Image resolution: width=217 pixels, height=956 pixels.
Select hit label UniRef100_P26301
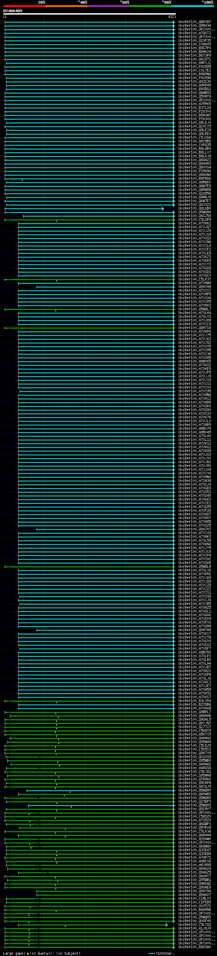pos(195,119)
